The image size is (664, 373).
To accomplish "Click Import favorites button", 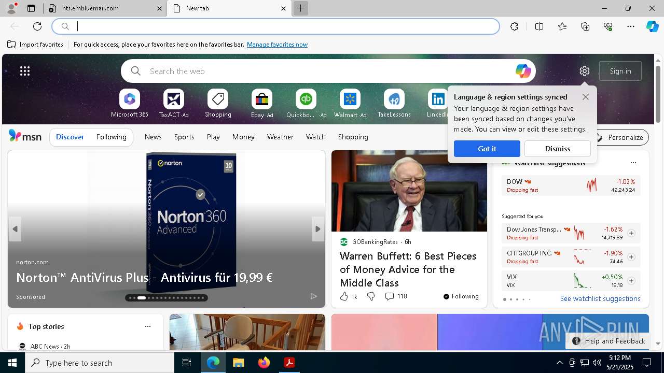I will point(35,45).
